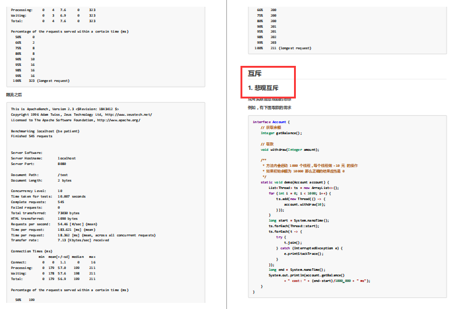This screenshot has height=309, width=457.
Task: Click the Total transferred bytes value
Action: pyautogui.click(x=68, y=213)
